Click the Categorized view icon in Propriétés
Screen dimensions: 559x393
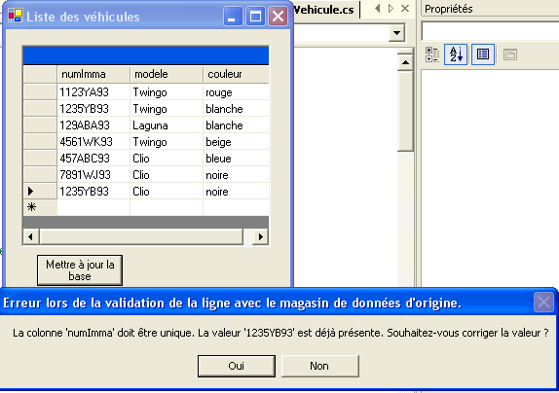[x=432, y=54]
